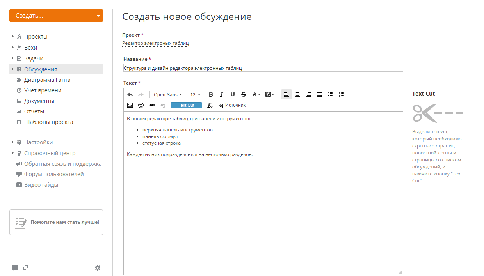Click the settings gear icon at bottom

(98, 268)
